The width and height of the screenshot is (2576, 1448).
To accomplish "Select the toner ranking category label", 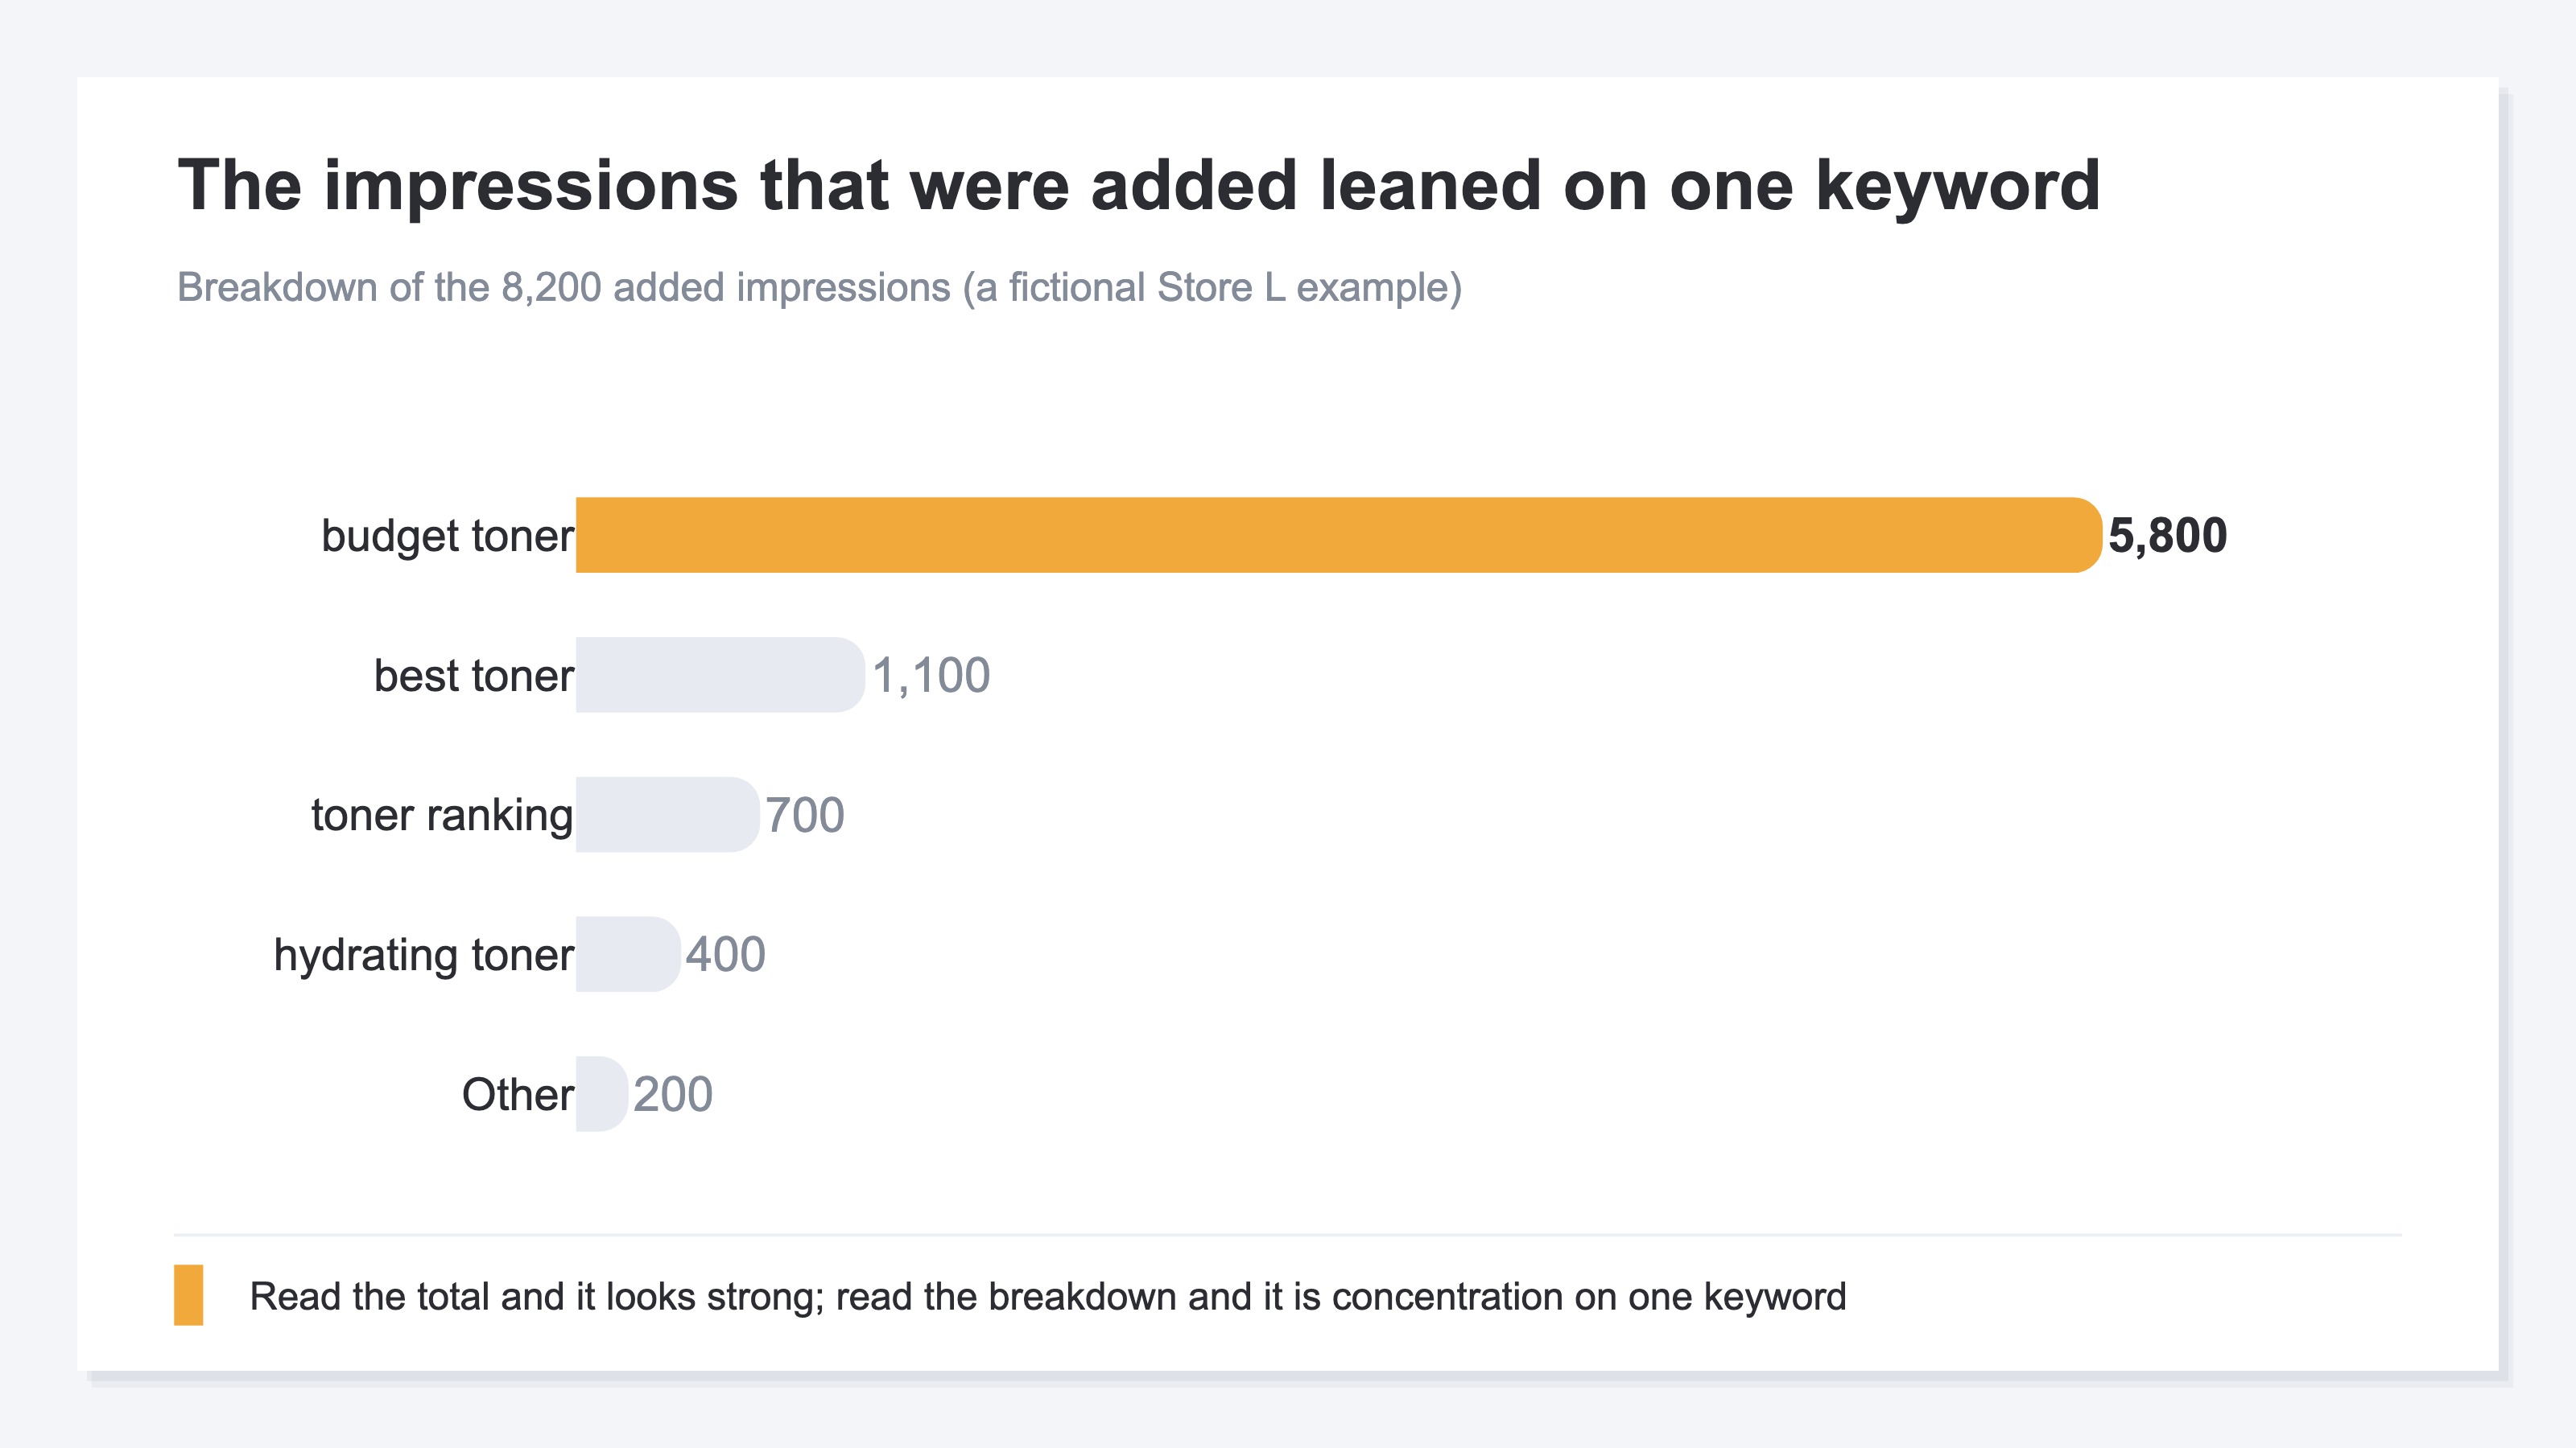I will (442, 816).
